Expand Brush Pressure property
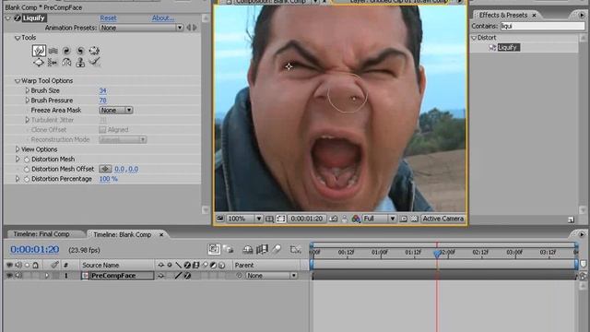The image size is (590, 332). click(x=27, y=101)
